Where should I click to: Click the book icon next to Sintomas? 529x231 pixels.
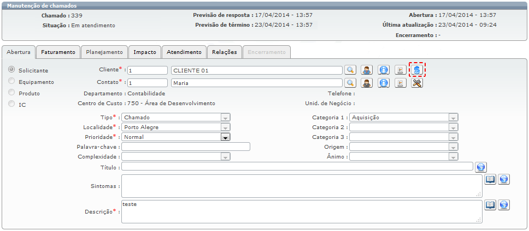click(x=490, y=179)
